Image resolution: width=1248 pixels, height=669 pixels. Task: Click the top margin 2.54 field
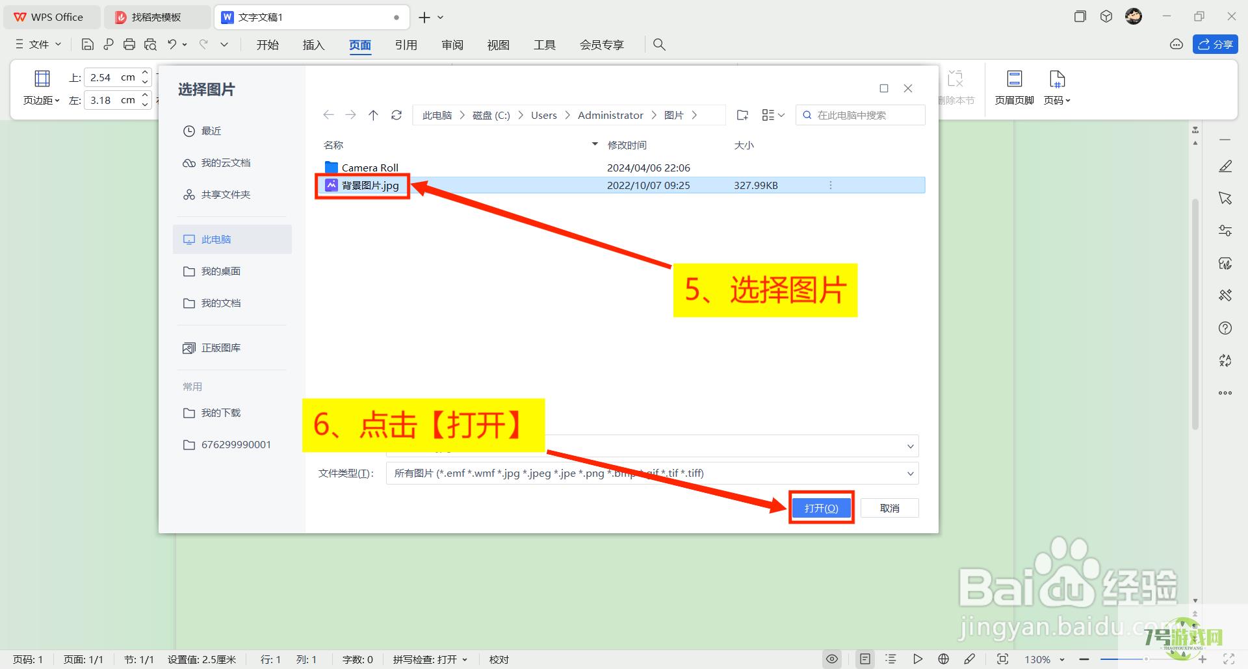(110, 77)
